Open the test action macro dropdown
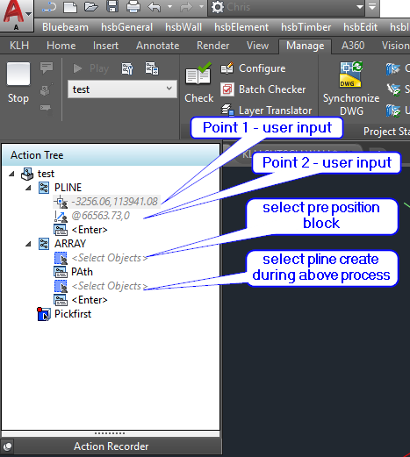The image size is (410, 457). [x=122, y=89]
